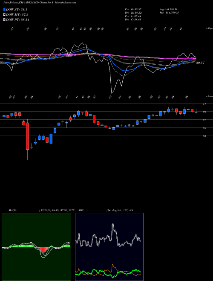The width and height of the screenshot is (213, 281).
Task: Click the 'Avg V: 6.189 M' volume text
Action: (168, 9)
